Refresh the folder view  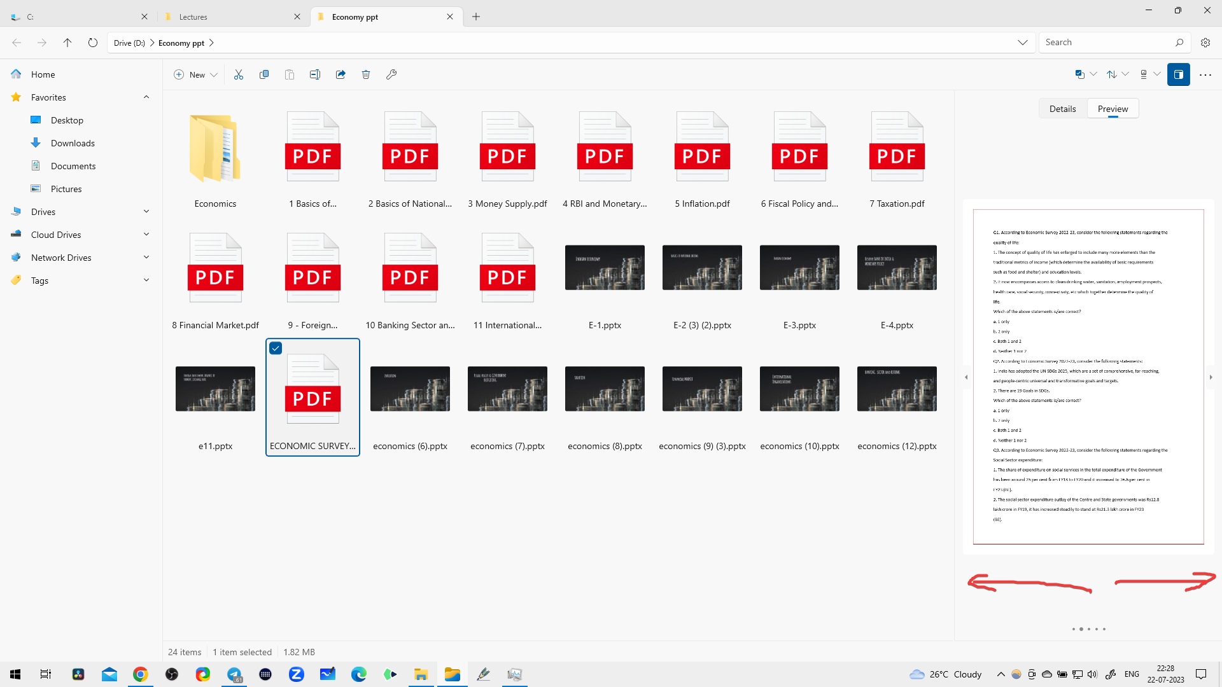(93, 42)
